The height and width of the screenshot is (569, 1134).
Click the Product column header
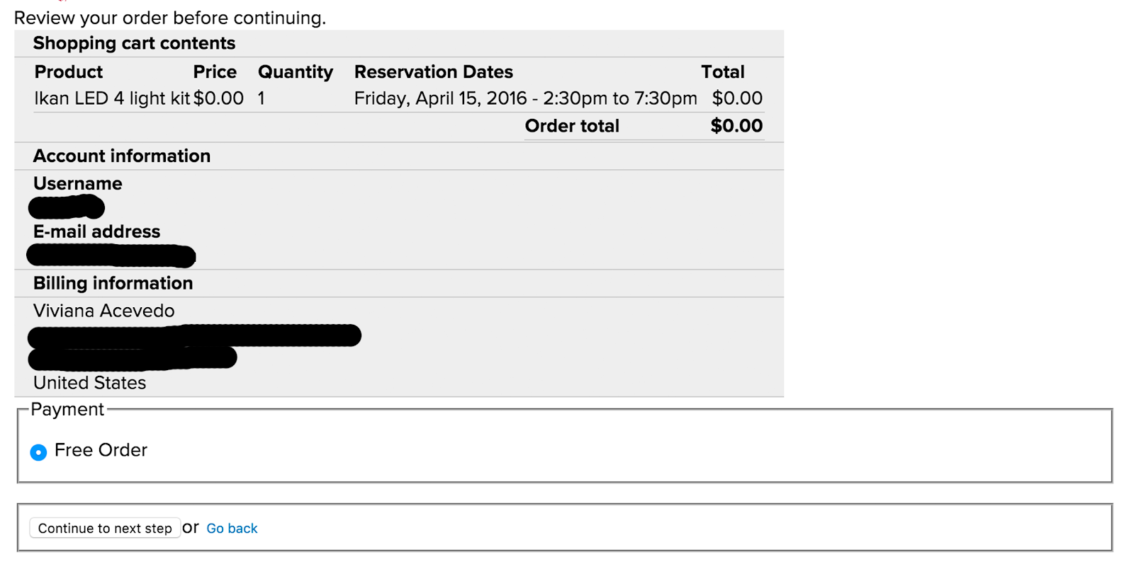[x=69, y=72]
